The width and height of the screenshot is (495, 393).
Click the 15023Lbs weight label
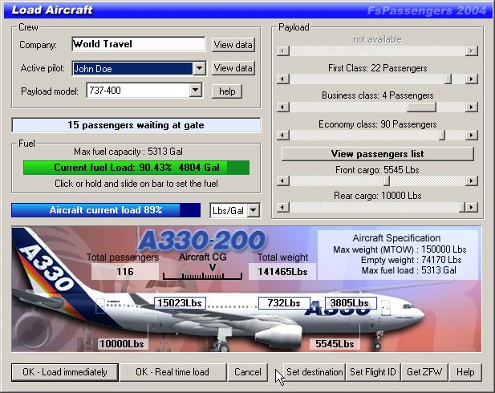[180, 303]
